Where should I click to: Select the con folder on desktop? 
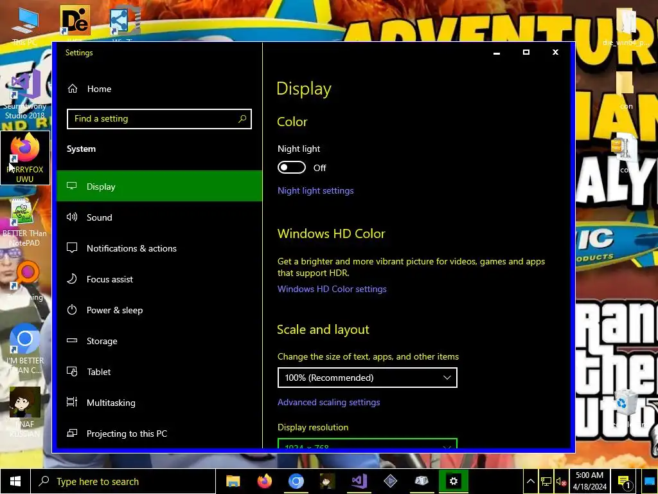pos(625,90)
